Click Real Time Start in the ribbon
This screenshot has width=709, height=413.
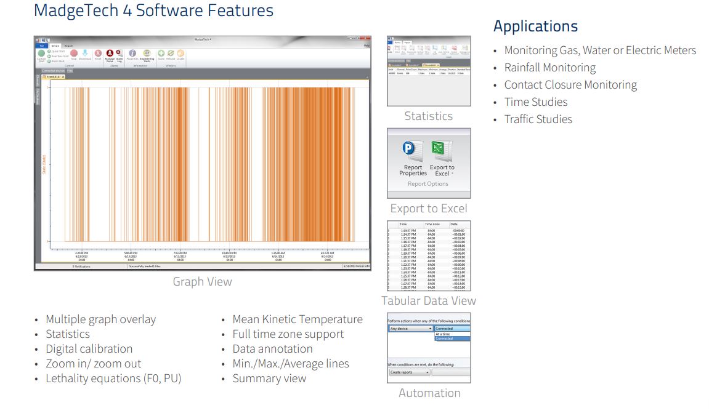(x=59, y=57)
